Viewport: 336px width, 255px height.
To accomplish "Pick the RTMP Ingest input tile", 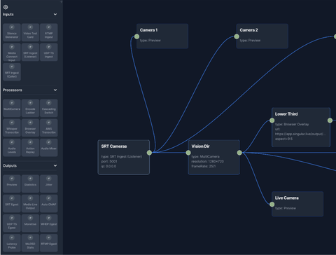I will [x=49, y=32].
